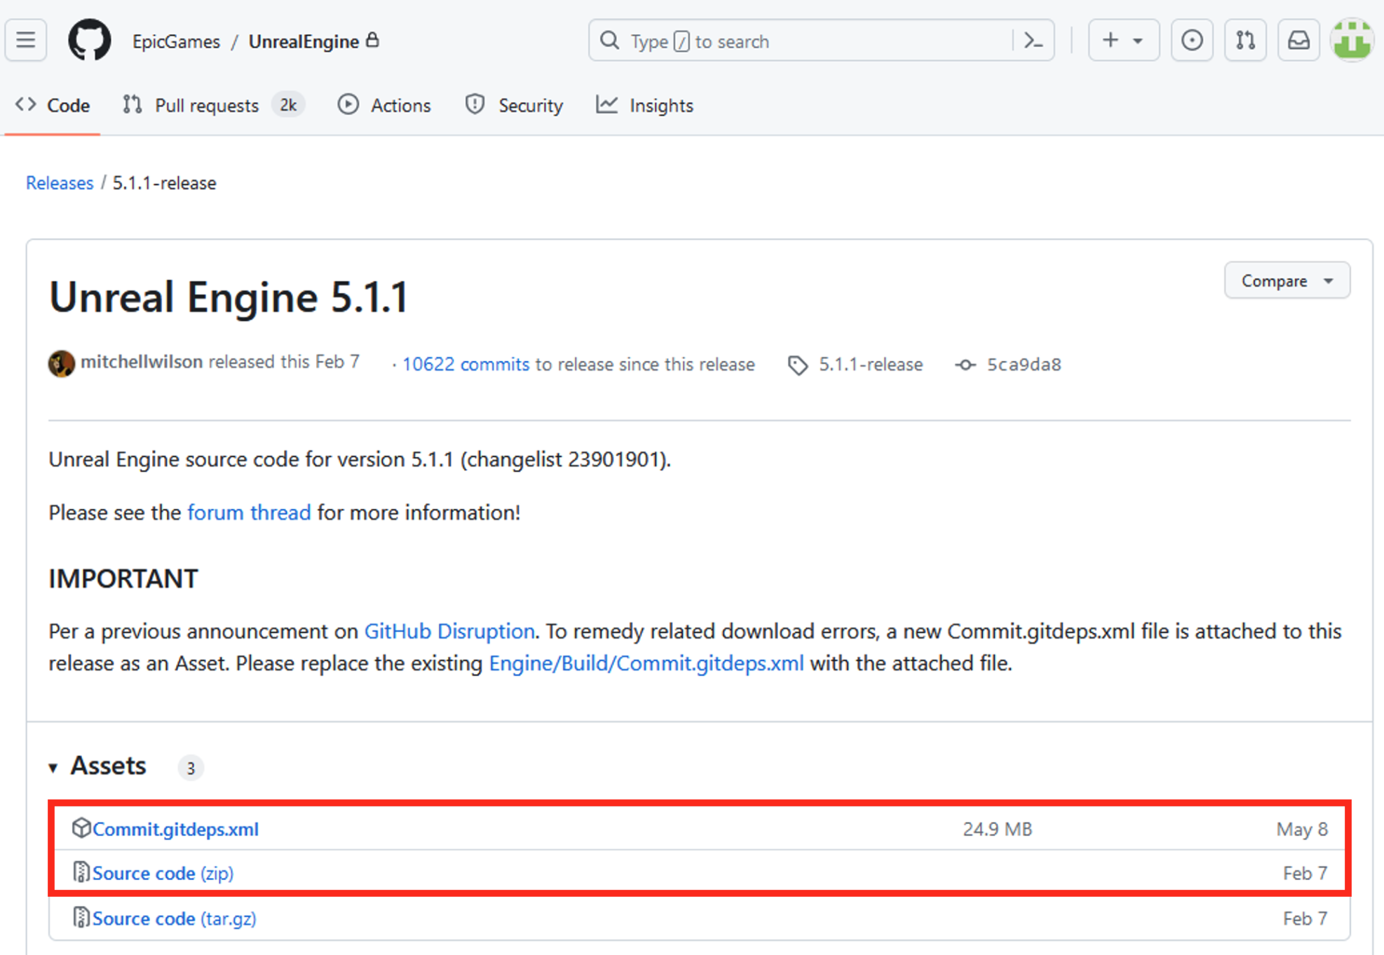The height and width of the screenshot is (955, 1384).
Task: Open the forum thread link
Action: 249,513
